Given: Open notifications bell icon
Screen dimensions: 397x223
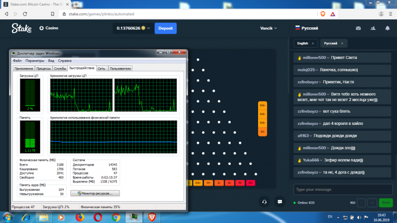Looking at the screenshot, I should [x=388, y=28].
